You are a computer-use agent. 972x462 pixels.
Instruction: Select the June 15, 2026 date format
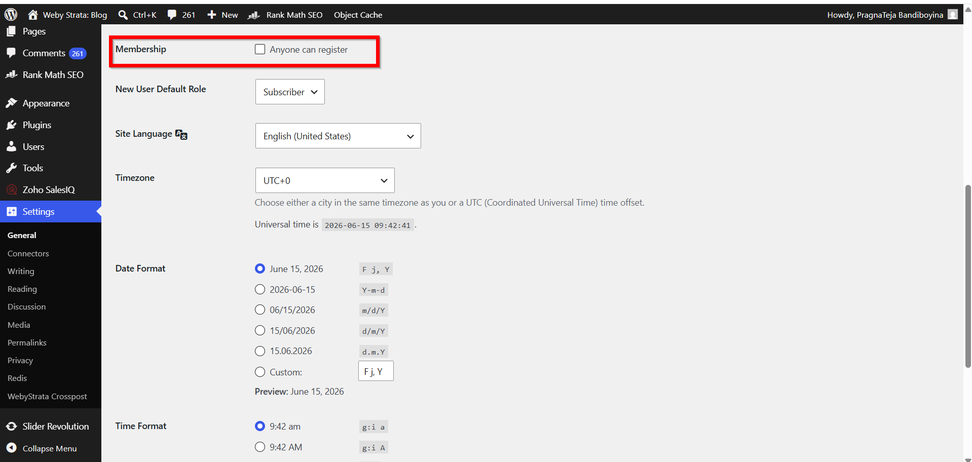pyautogui.click(x=260, y=268)
